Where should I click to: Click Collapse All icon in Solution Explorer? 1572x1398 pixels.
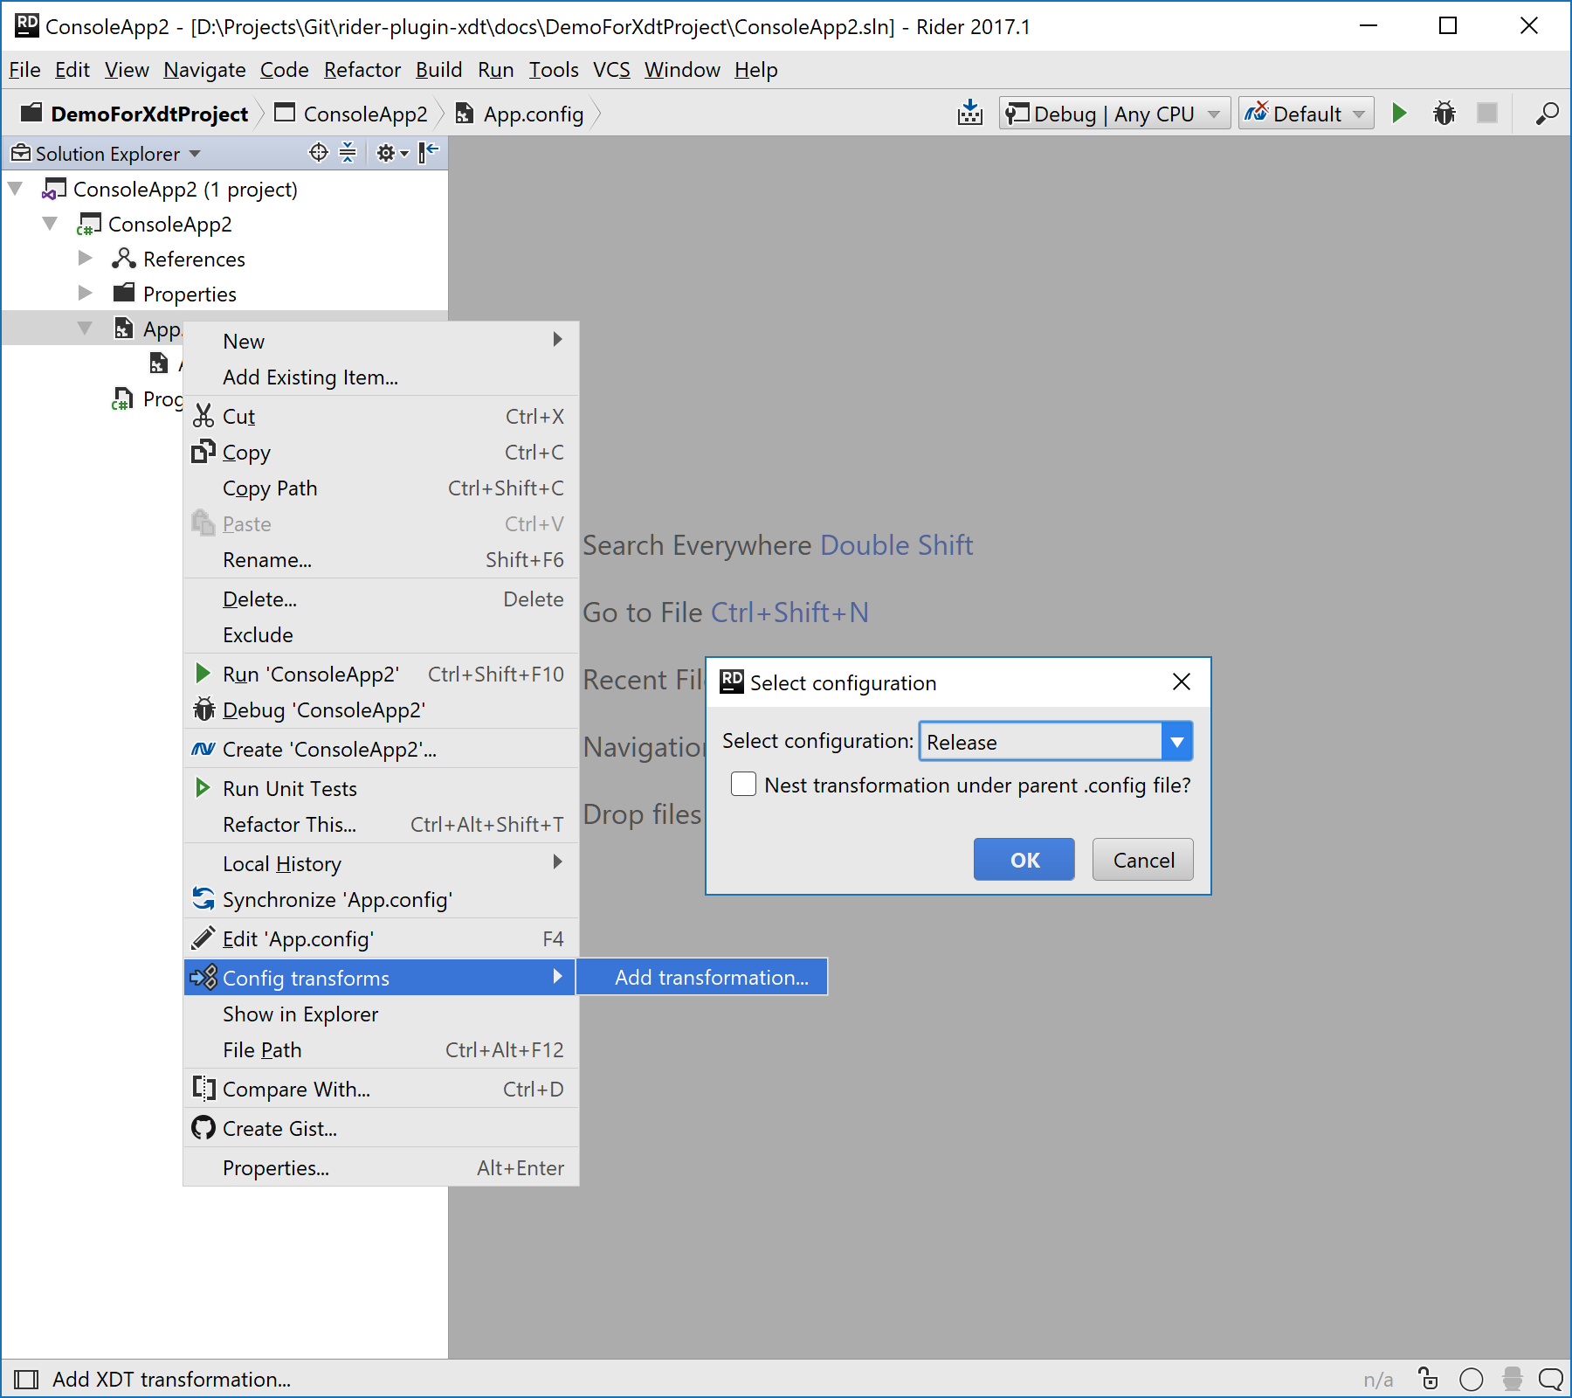[x=348, y=153]
